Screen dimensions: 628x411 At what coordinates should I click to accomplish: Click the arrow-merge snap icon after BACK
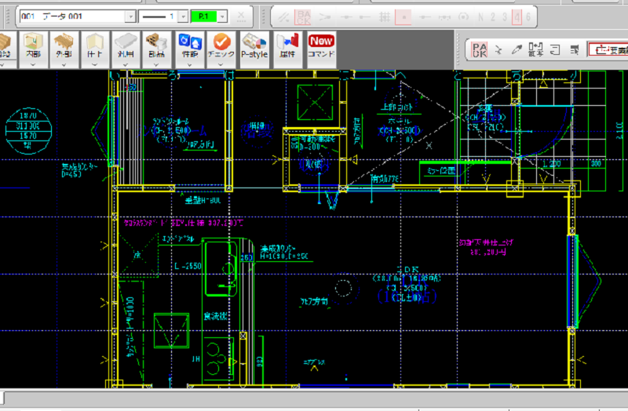tap(324, 16)
